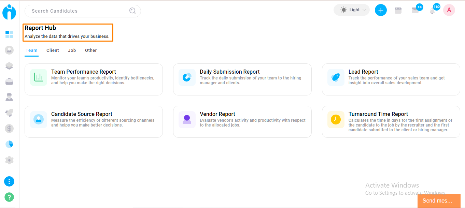Click the rocket leads icon in sidebar
The image size is (465, 208).
coord(9,113)
